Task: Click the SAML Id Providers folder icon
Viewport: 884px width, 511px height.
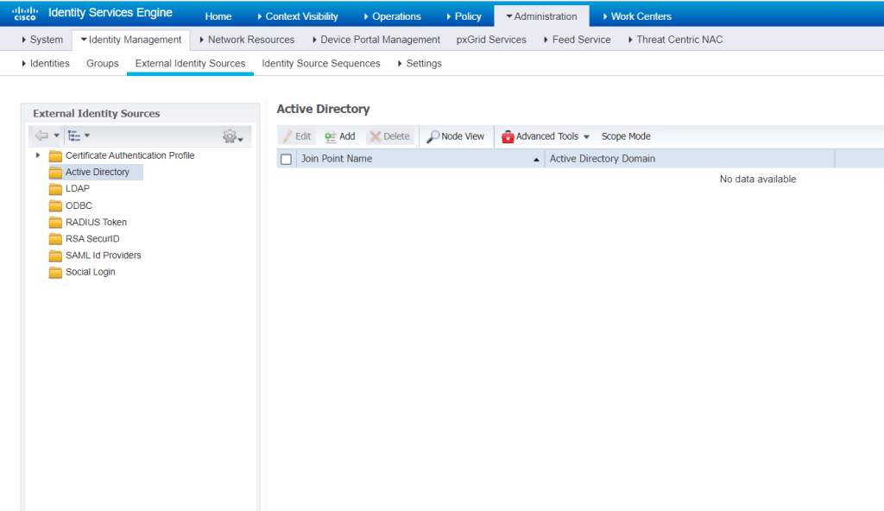Action: pos(55,255)
